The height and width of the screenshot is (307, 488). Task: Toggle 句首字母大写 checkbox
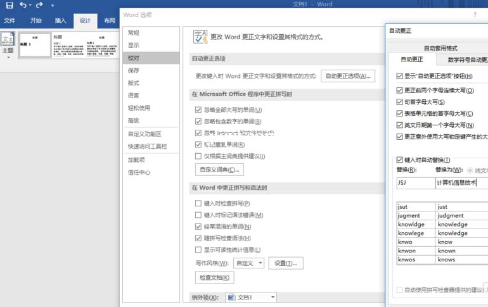[400, 102]
